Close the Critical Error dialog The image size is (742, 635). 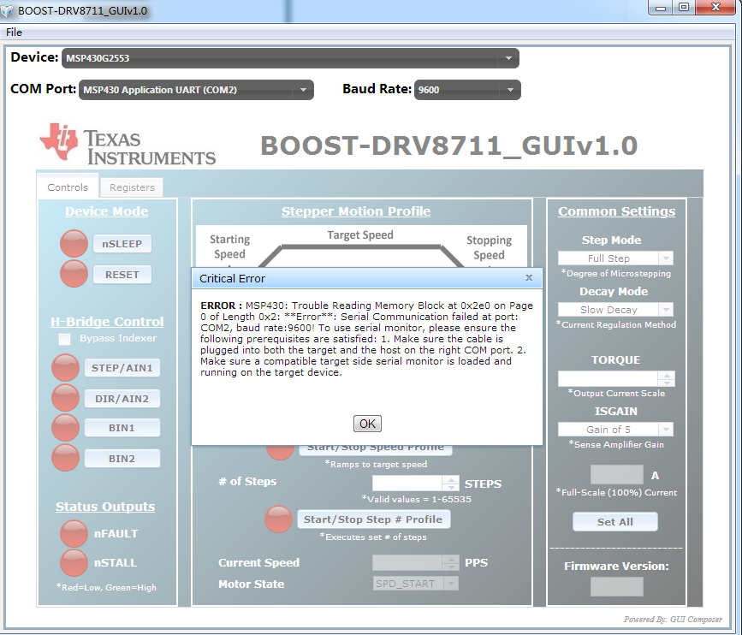529,278
